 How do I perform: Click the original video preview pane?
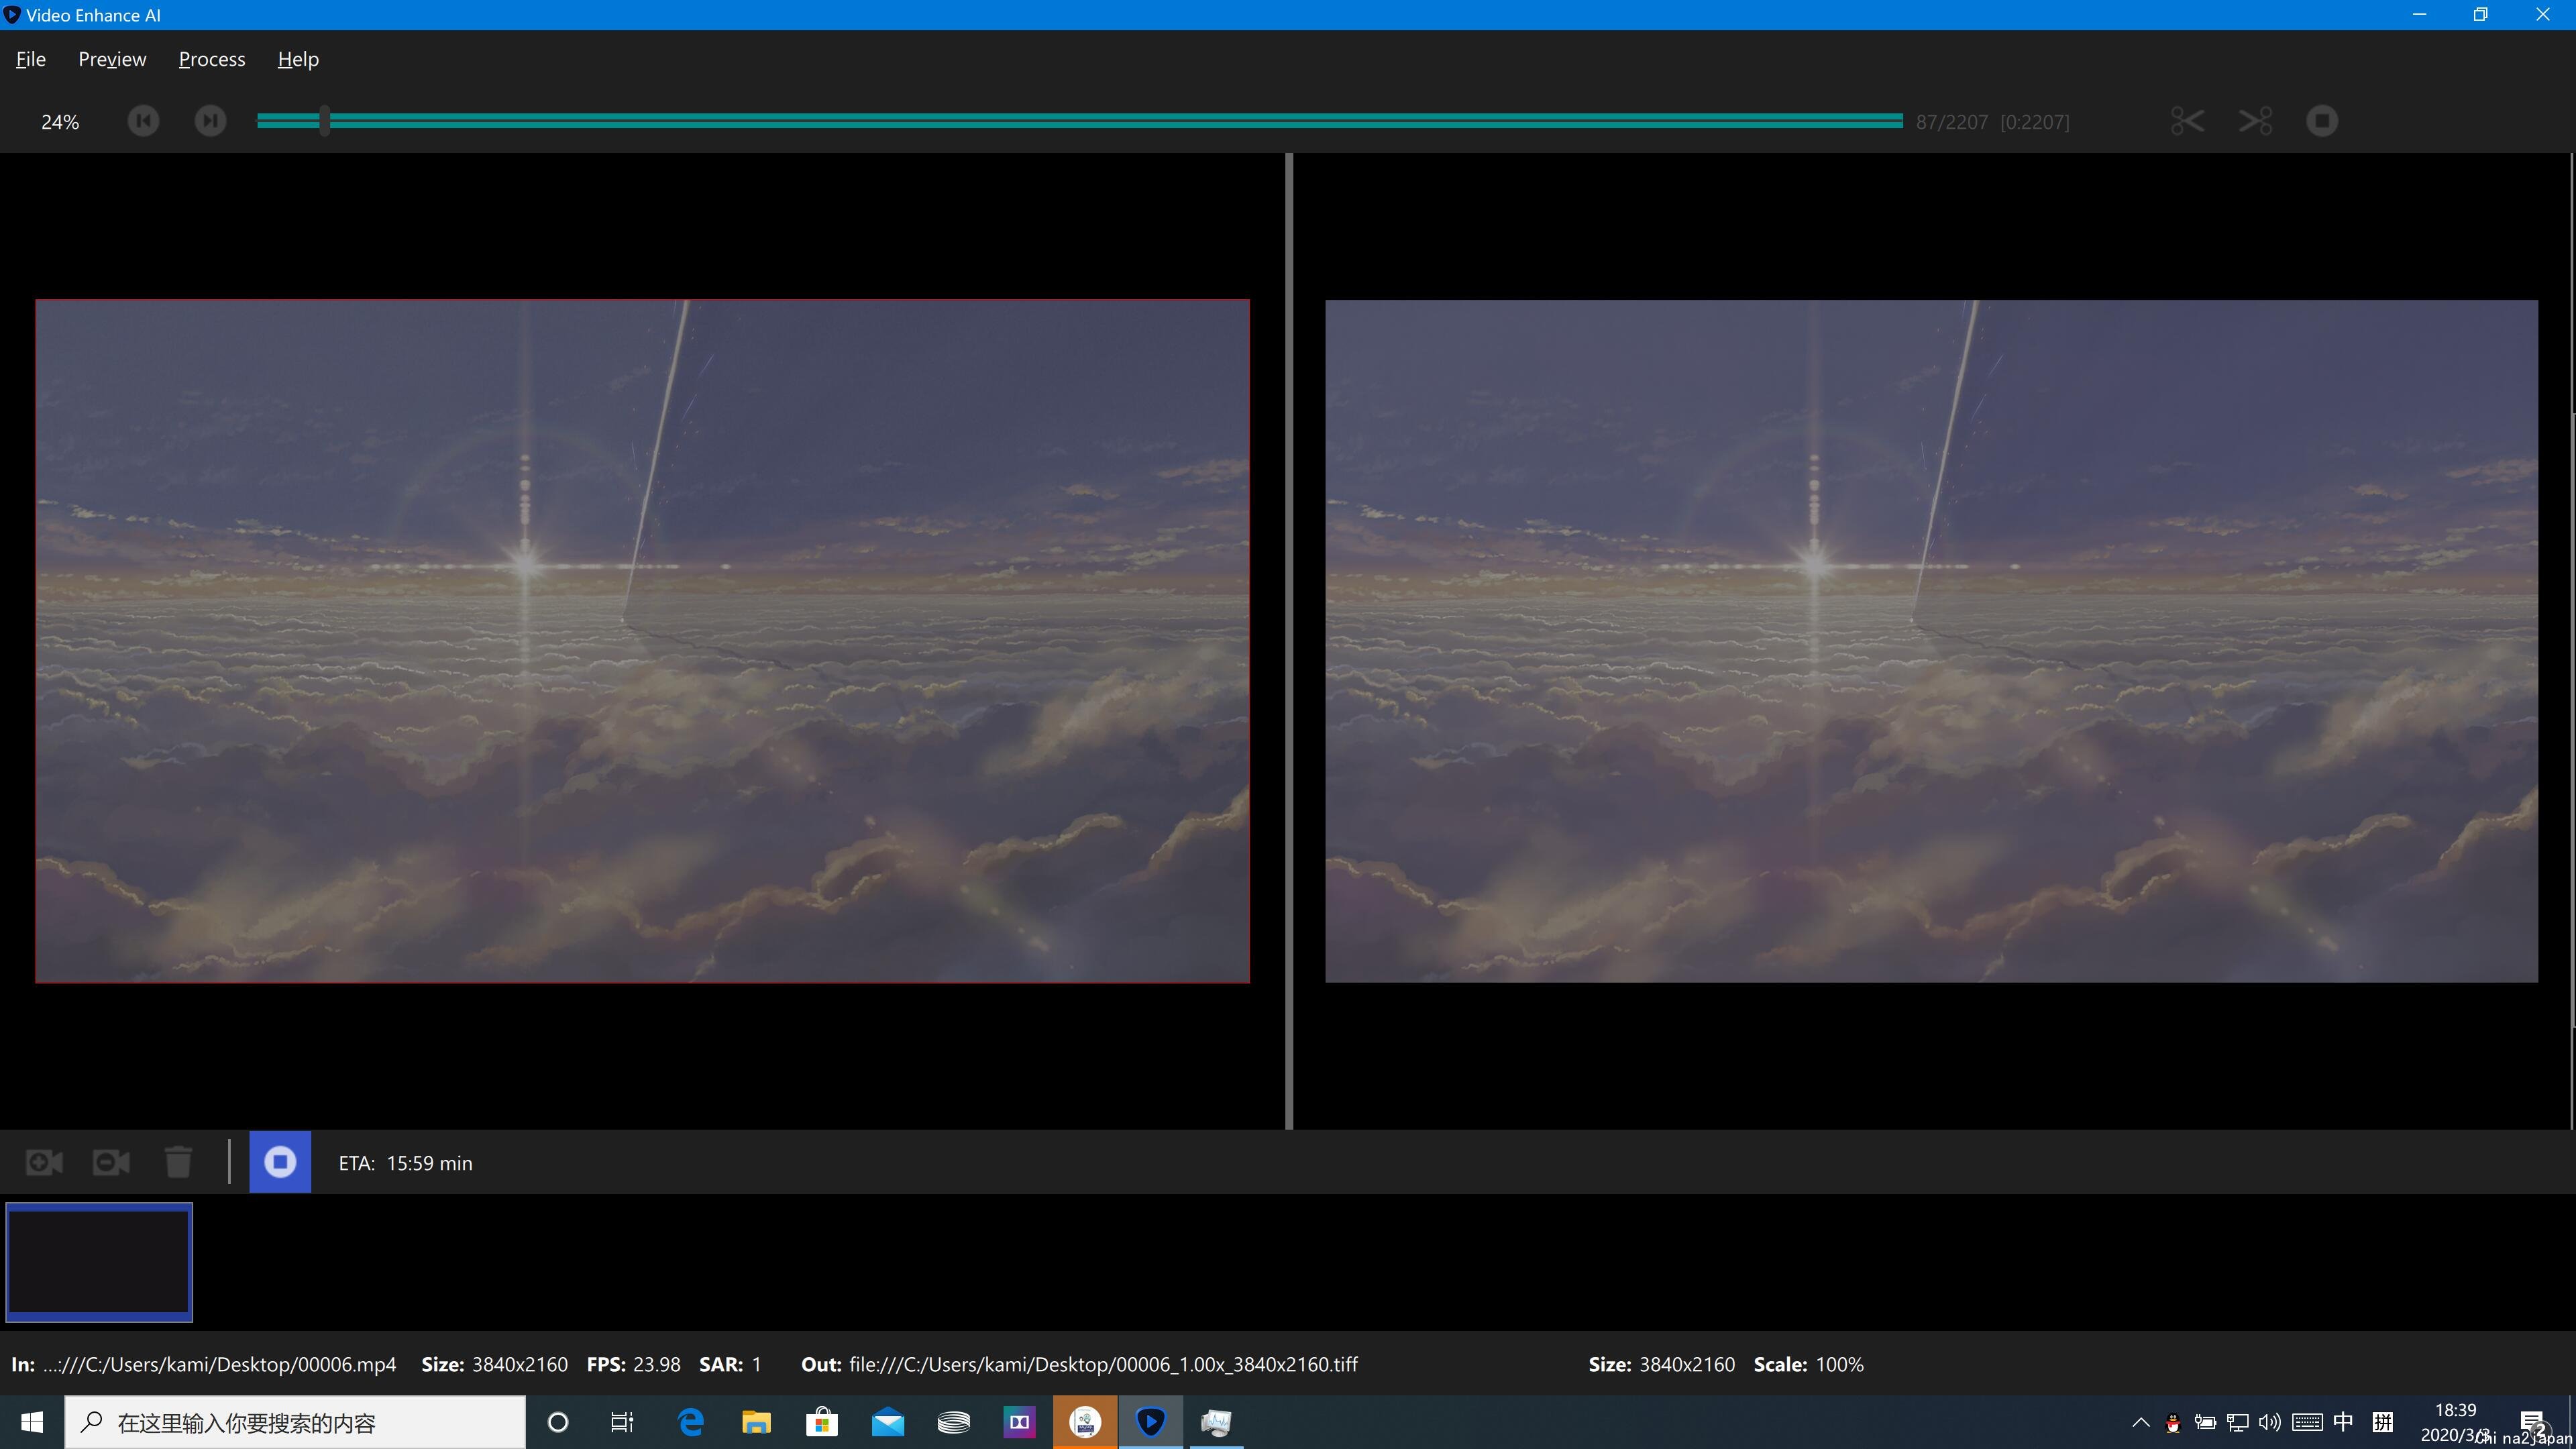tap(642, 641)
